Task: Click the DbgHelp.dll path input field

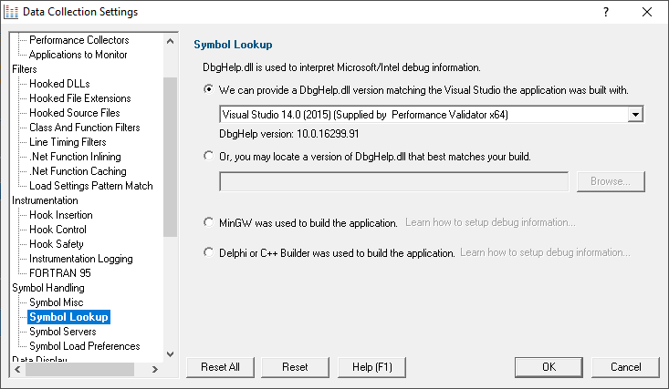Action: tap(393, 182)
